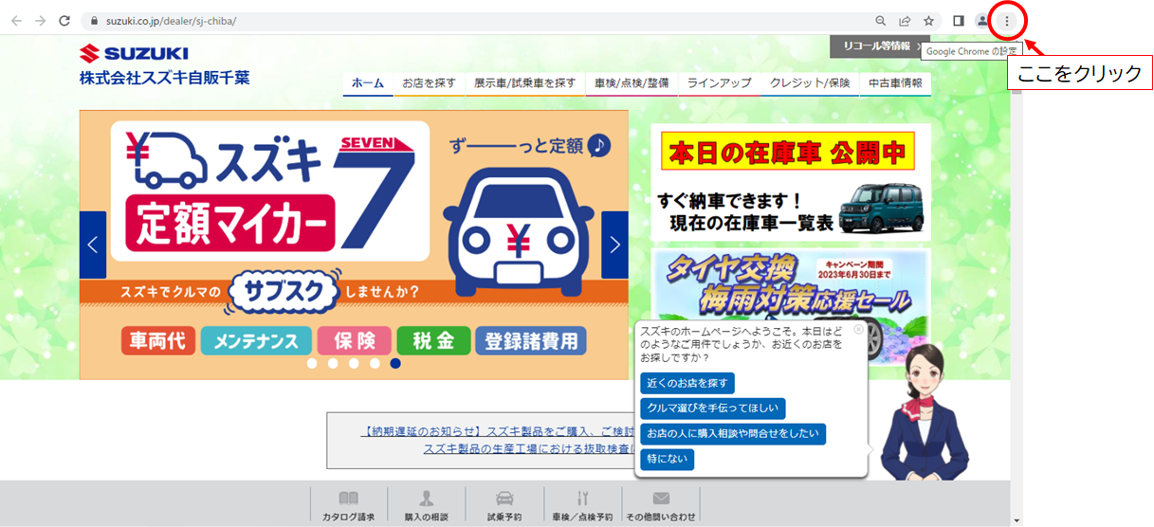The image size is (1154, 527).
Task: Click the カタログ請求 book icon
Action: point(349,499)
